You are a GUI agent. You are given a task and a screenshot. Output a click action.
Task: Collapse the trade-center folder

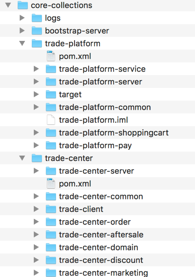(22, 158)
